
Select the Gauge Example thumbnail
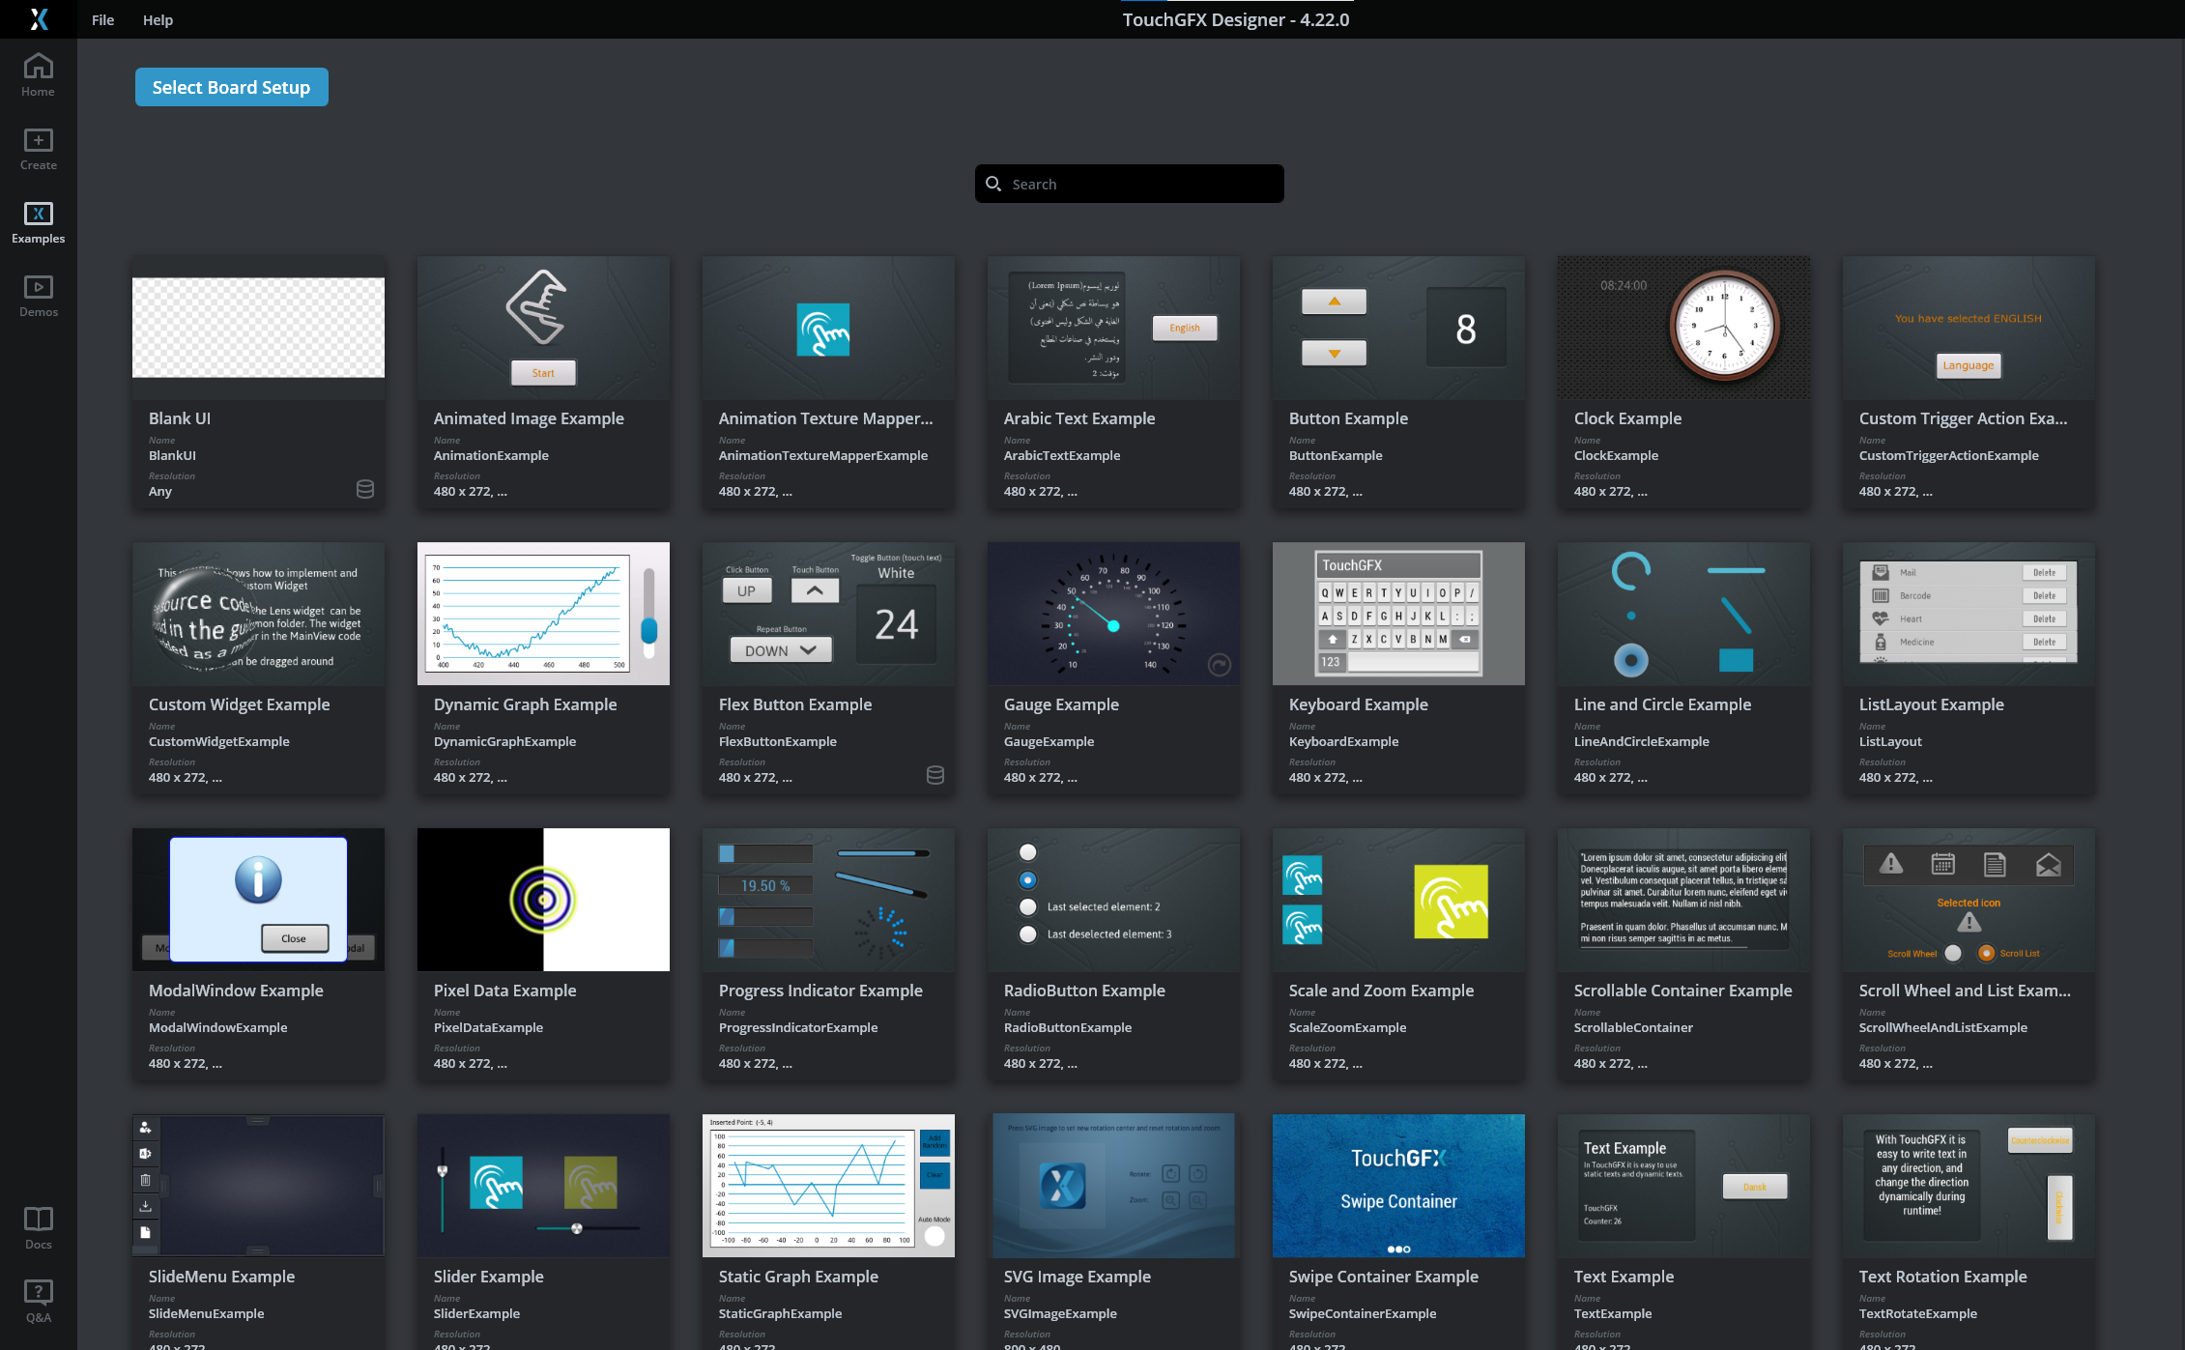pos(1113,614)
